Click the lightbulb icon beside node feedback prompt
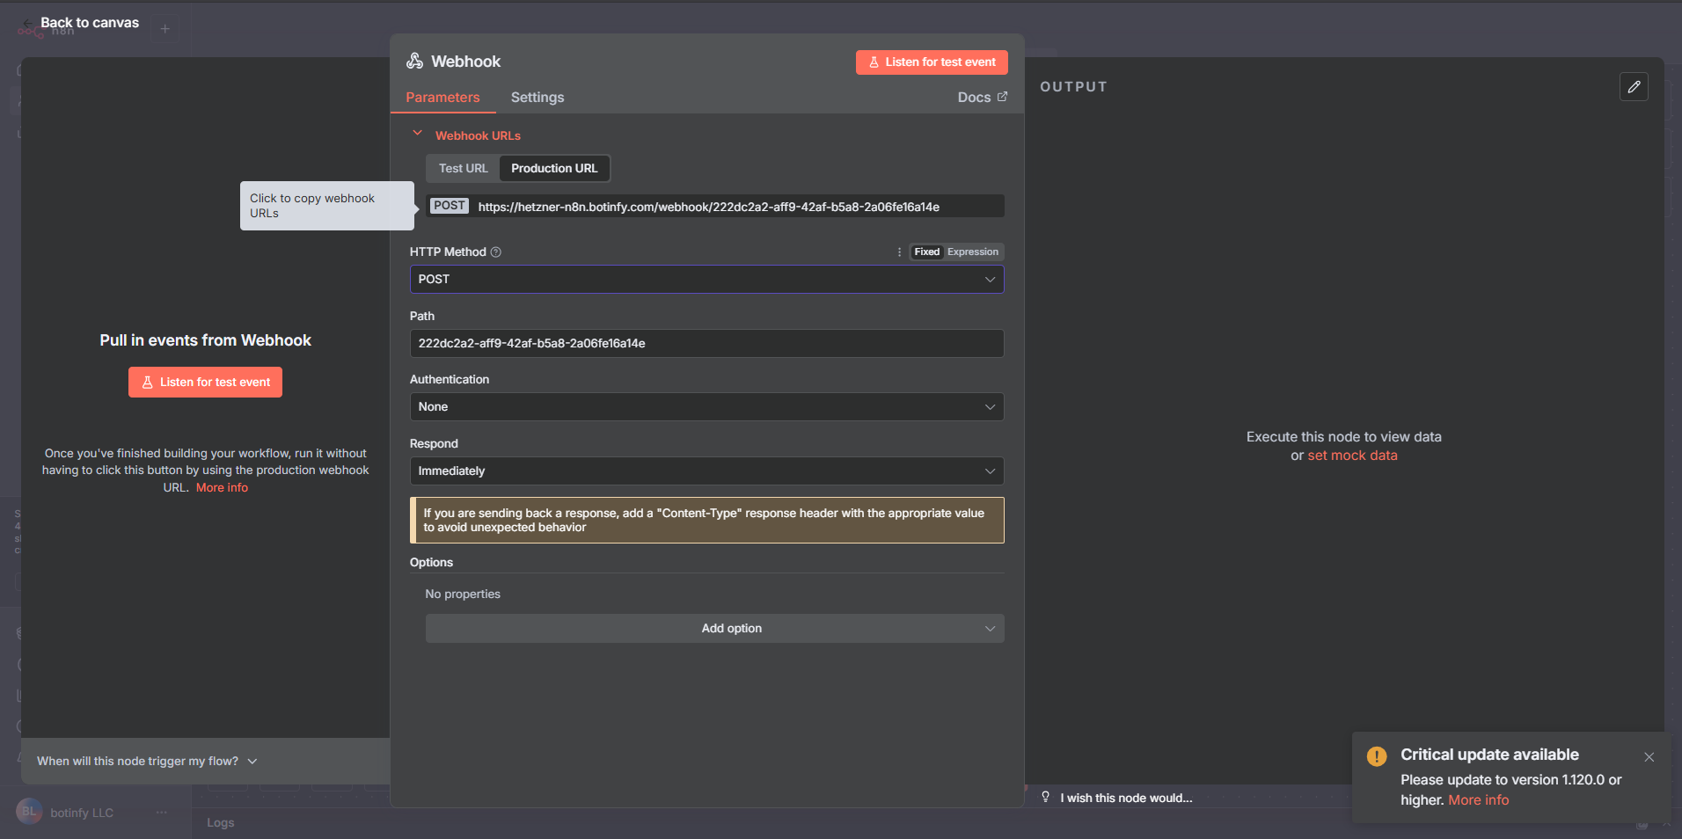The width and height of the screenshot is (1682, 839). 1044,797
